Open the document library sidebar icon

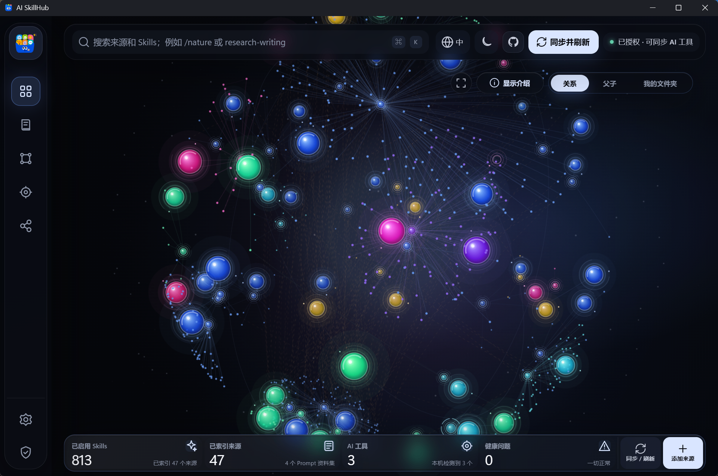[26, 125]
